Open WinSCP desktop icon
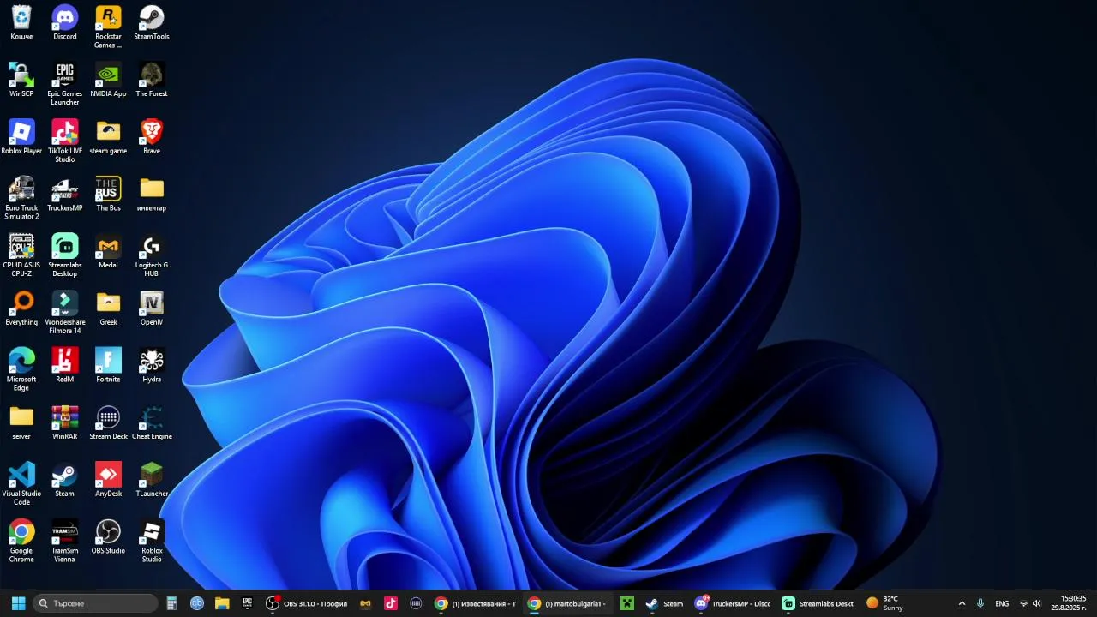Image resolution: width=1097 pixels, height=617 pixels. (x=21, y=80)
